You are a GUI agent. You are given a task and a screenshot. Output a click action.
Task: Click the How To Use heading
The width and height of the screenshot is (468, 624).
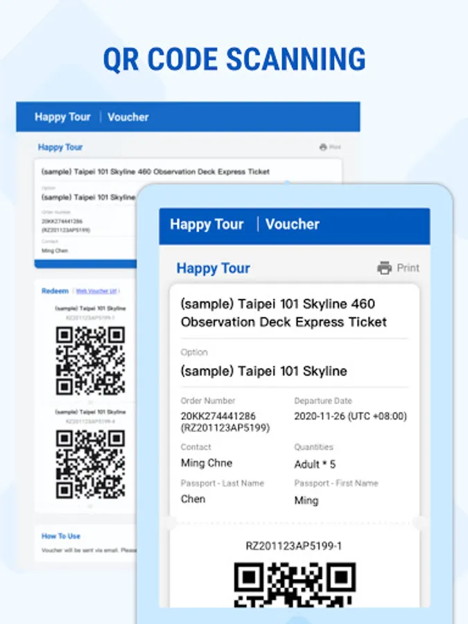(61, 536)
